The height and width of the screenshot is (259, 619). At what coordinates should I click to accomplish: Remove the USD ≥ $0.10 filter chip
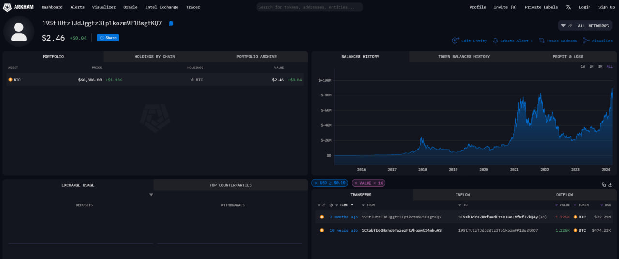pyautogui.click(x=316, y=183)
